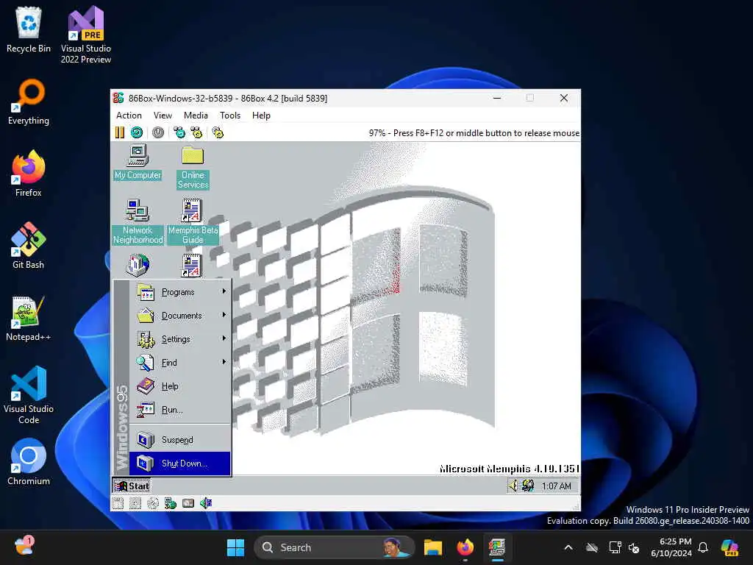The image size is (753, 565).
Task: Click the muted speaker tray icon
Action: pyautogui.click(x=635, y=548)
